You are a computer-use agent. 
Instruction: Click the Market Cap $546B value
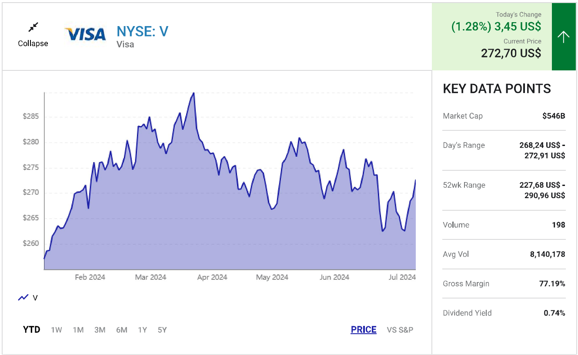(x=553, y=116)
